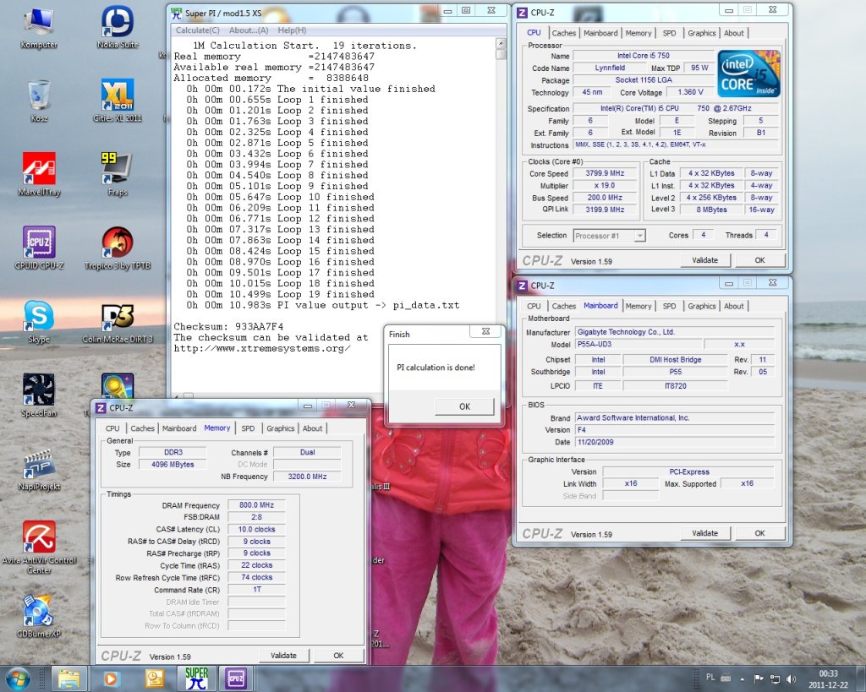This screenshot has width=866, height=692.
Task: Open the Help(H) menu in Super PI
Action: click(x=292, y=30)
